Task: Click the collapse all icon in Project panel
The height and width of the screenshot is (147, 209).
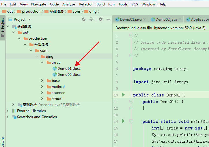Action: tap(91, 19)
